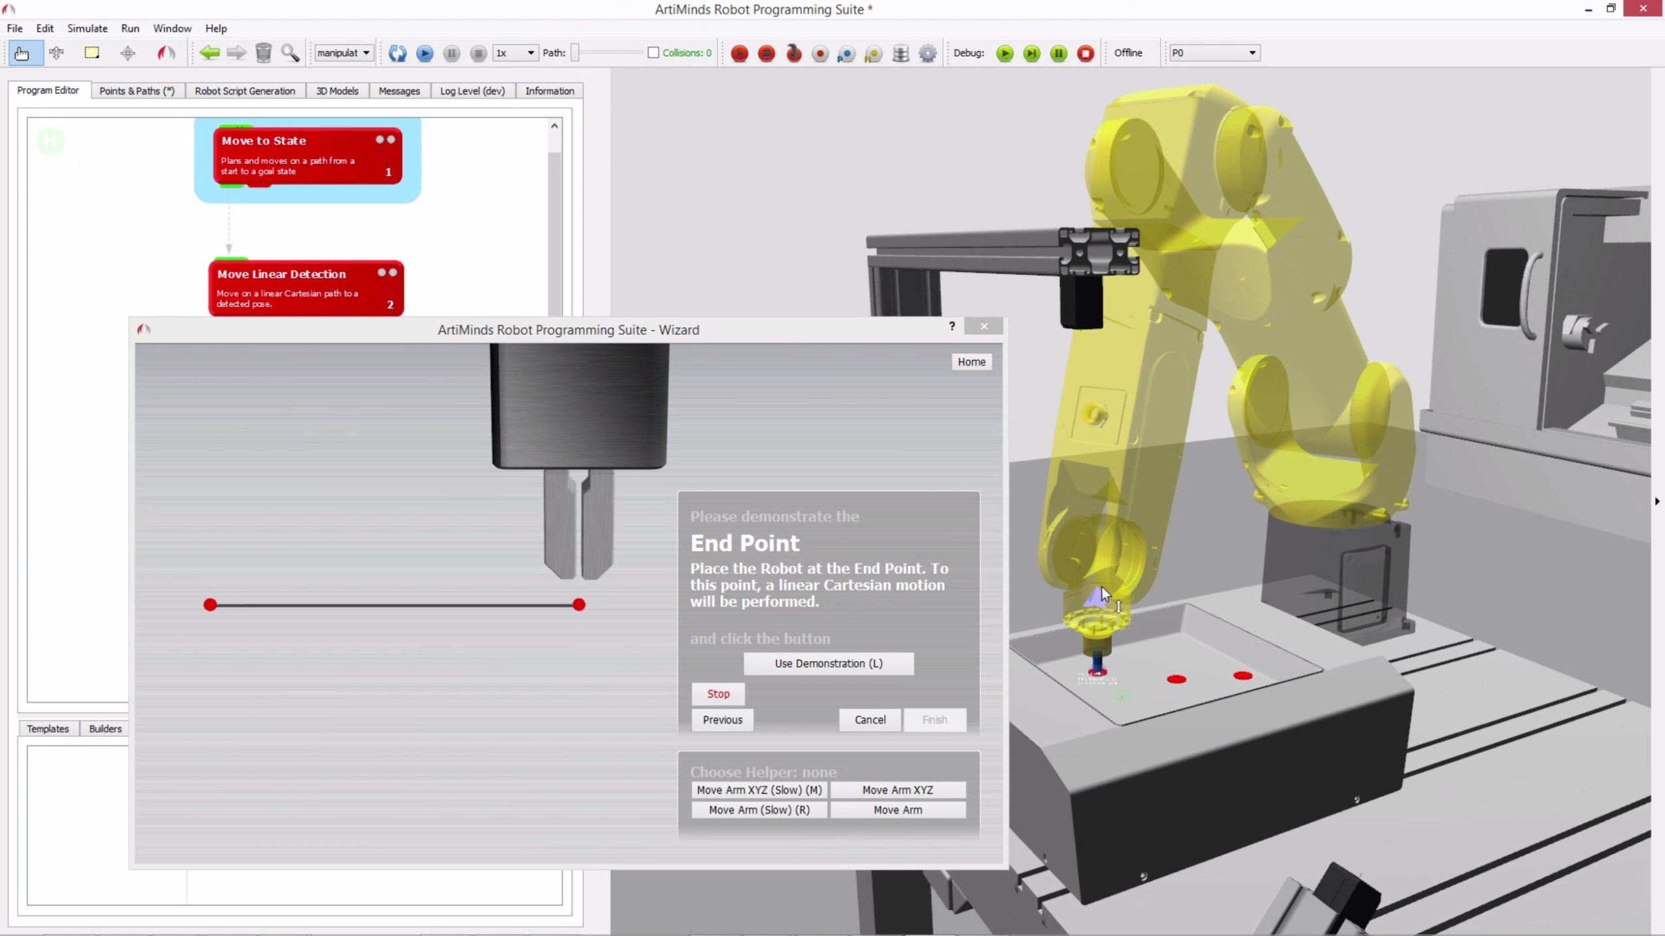The image size is (1665, 936).
Task: Click the undo (green back arrow) icon
Action: (210, 53)
